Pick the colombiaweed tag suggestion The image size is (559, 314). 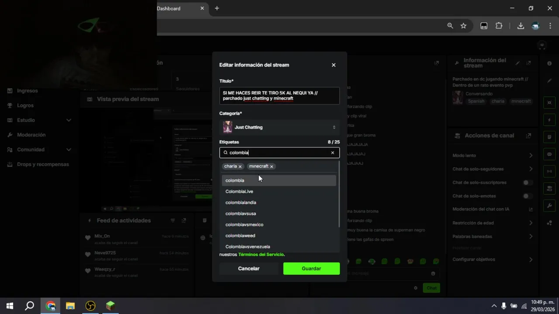(x=279, y=235)
